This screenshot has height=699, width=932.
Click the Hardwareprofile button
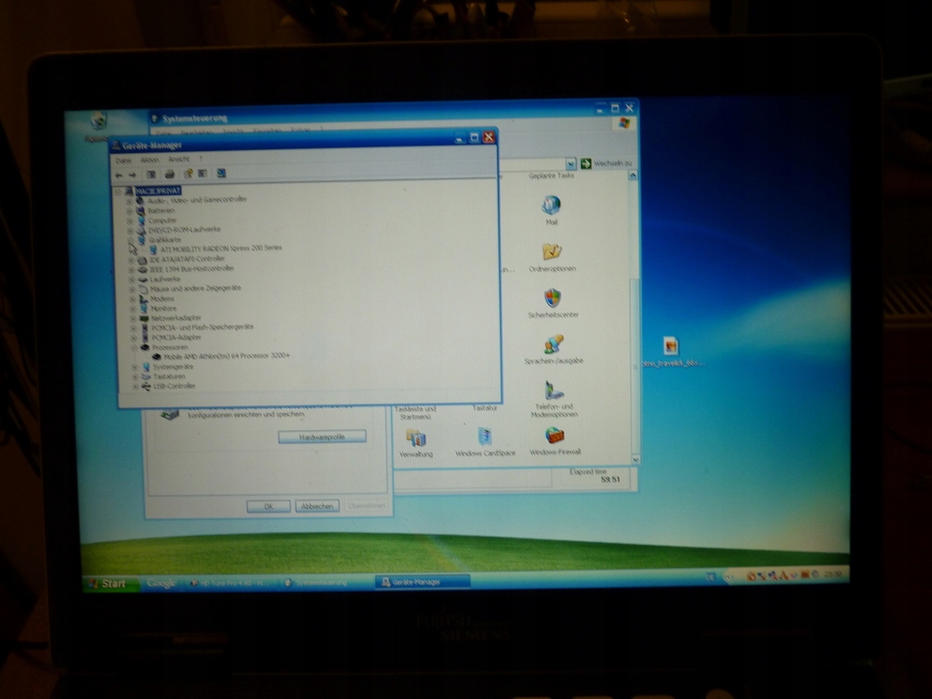point(322,437)
